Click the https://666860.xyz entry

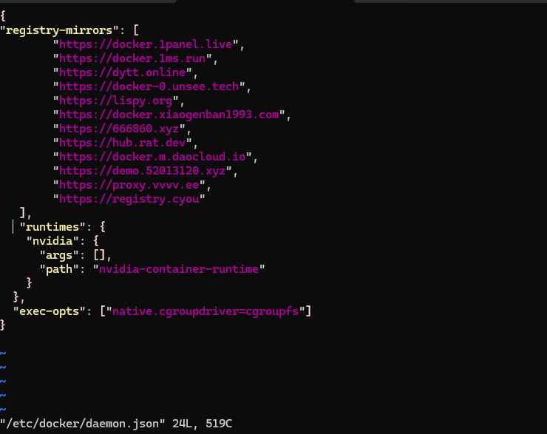click(x=119, y=129)
